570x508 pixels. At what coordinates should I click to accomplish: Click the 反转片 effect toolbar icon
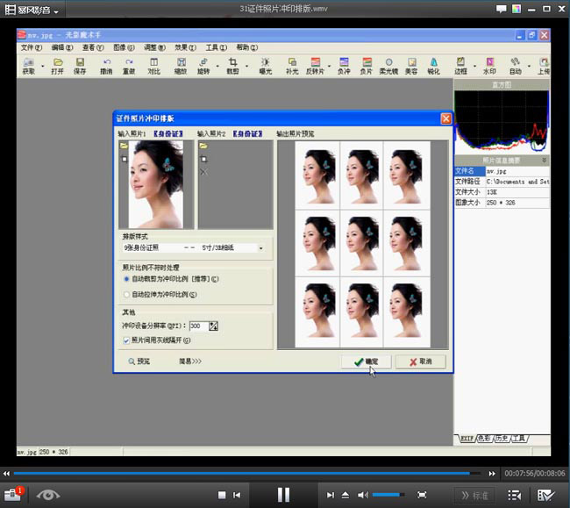click(x=315, y=66)
